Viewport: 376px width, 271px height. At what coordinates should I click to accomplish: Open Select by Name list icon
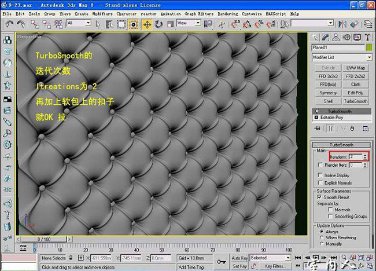109,24
